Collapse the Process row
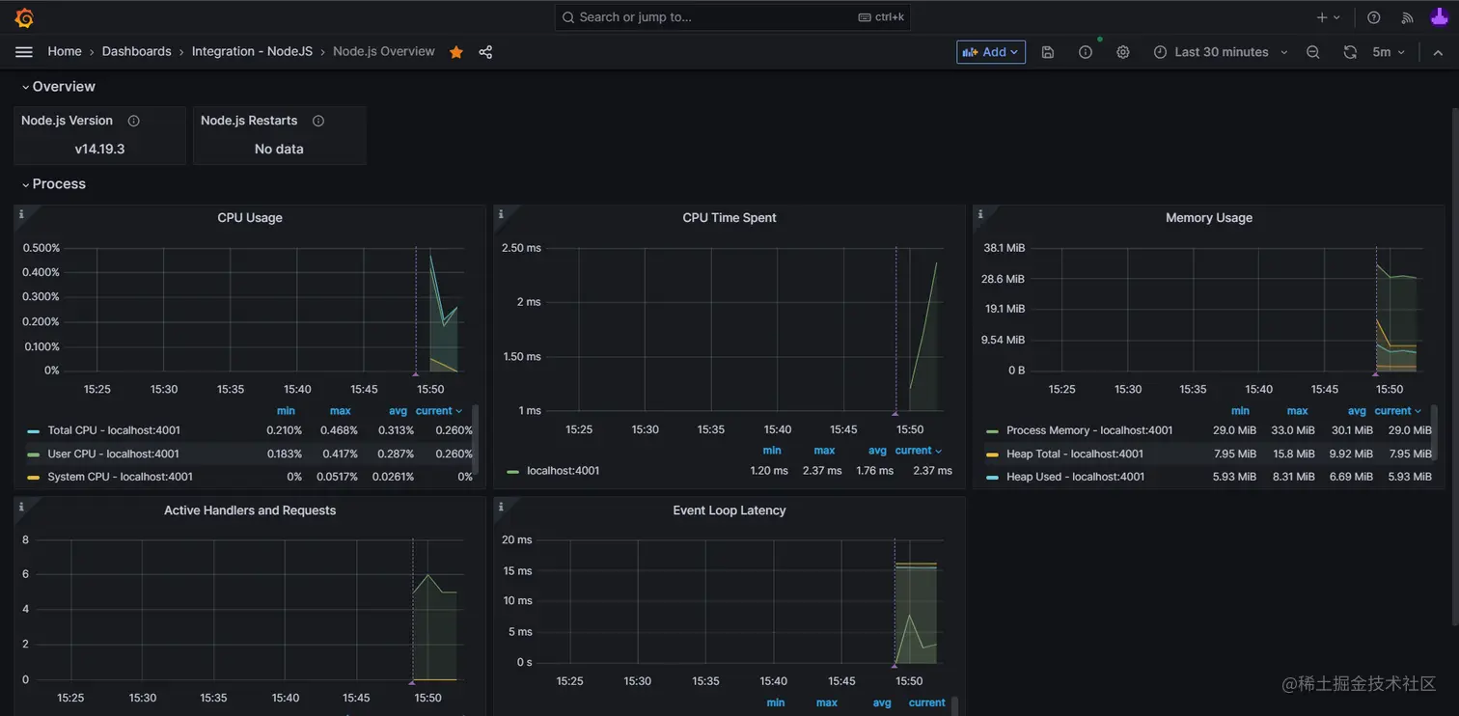The image size is (1459, 716). coord(53,184)
